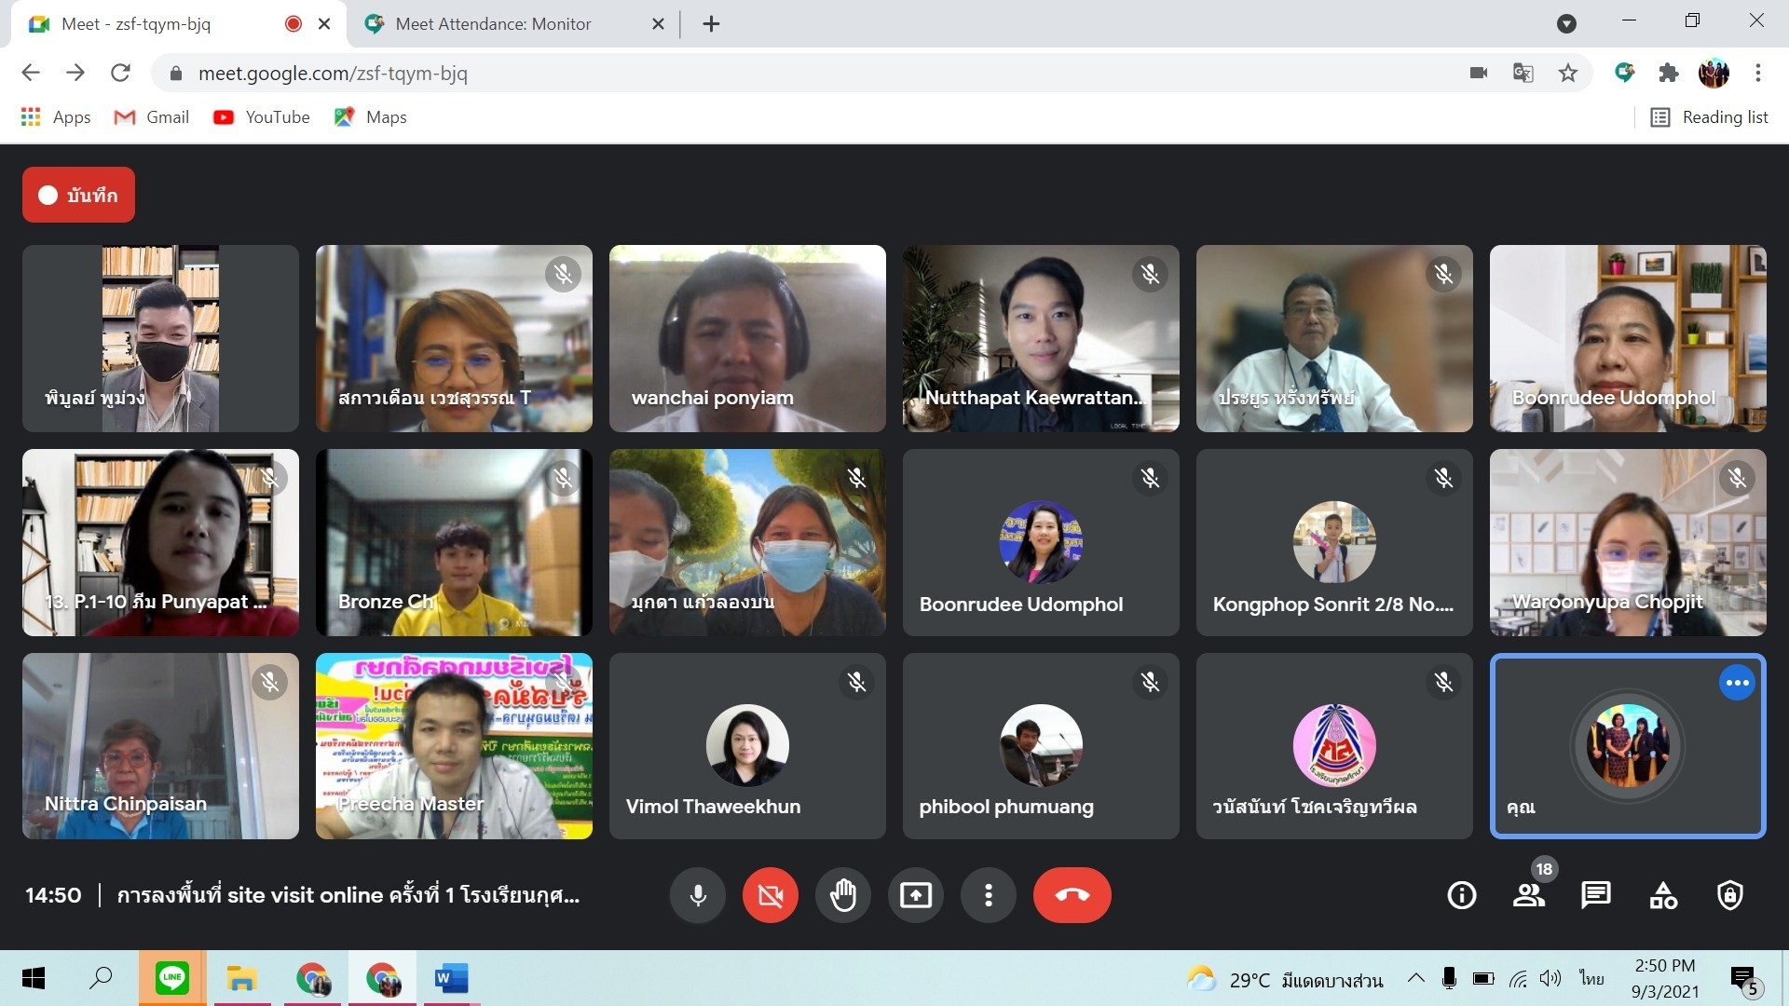1789x1006 pixels.
Task: Open the YouTube bookmark
Action: (x=262, y=117)
